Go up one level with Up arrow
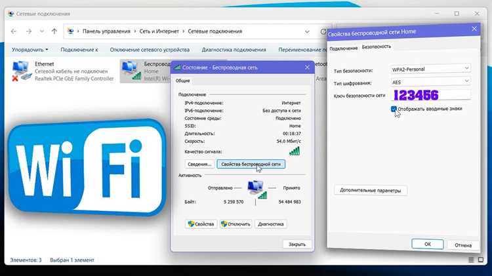This screenshot has width=492, height=276. [x=54, y=31]
